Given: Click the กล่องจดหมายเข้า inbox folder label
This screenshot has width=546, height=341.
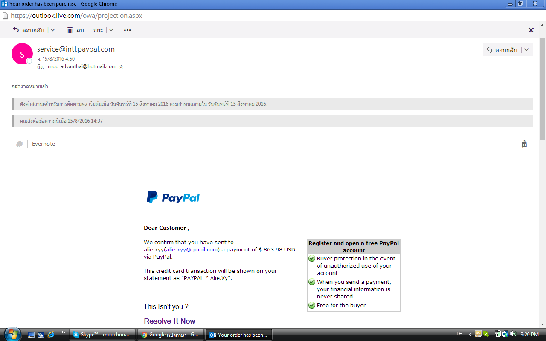Looking at the screenshot, I should [30, 87].
